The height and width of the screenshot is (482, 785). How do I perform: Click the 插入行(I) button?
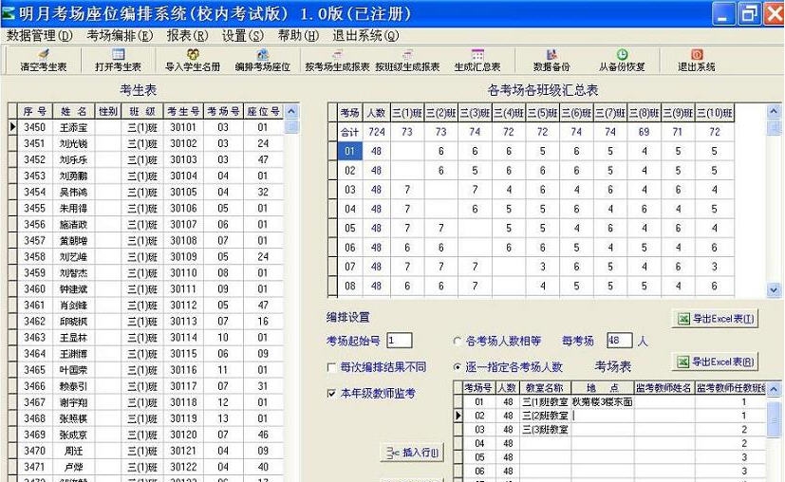(413, 453)
